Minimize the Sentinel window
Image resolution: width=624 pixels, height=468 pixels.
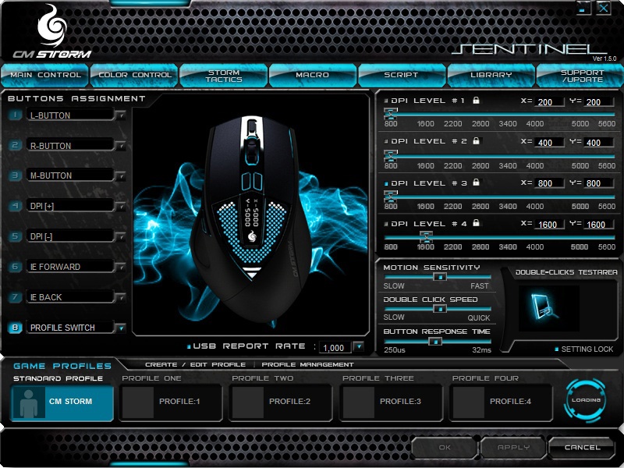pos(583,8)
